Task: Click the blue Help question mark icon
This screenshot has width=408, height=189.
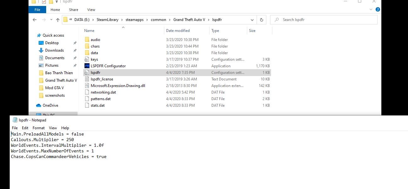Action: [x=378, y=10]
